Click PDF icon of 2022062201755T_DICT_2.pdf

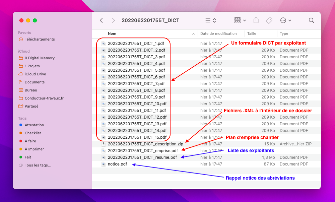point(104,50)
